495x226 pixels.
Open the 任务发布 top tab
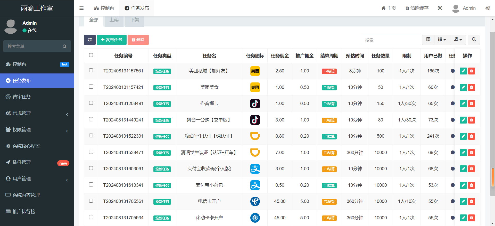[x=137, y=8]
